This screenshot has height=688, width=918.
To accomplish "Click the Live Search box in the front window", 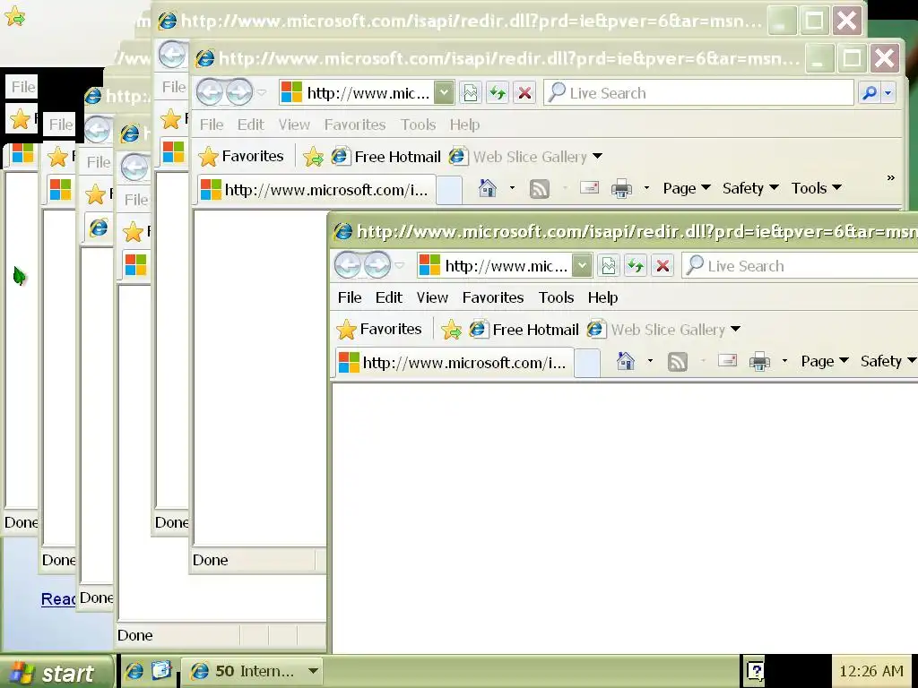I will click(800, 266).
